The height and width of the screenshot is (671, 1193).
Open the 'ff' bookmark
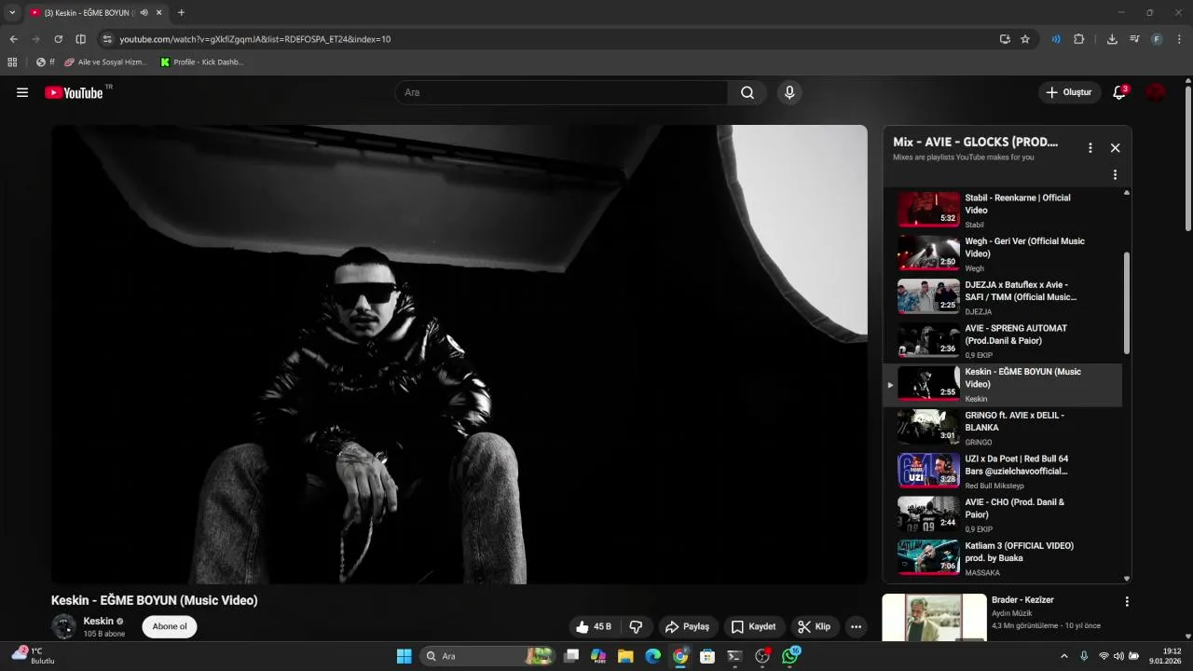pyautogui.click(x=46, y=62)
